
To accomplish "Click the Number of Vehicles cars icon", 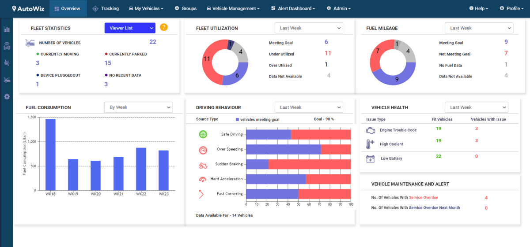I will (x=30, y=43).
